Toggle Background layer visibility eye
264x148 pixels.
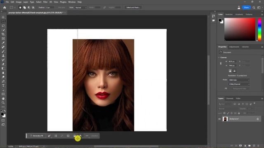click(x=219, y=119)
